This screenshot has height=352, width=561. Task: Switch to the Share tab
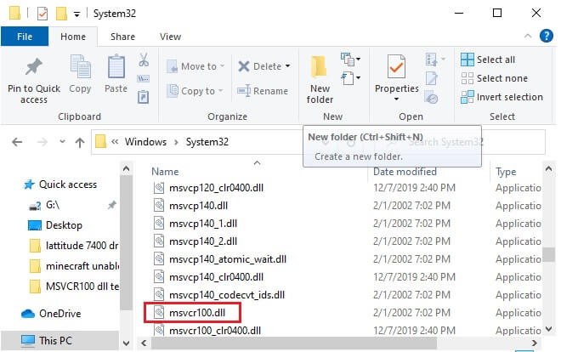(122, 37)
